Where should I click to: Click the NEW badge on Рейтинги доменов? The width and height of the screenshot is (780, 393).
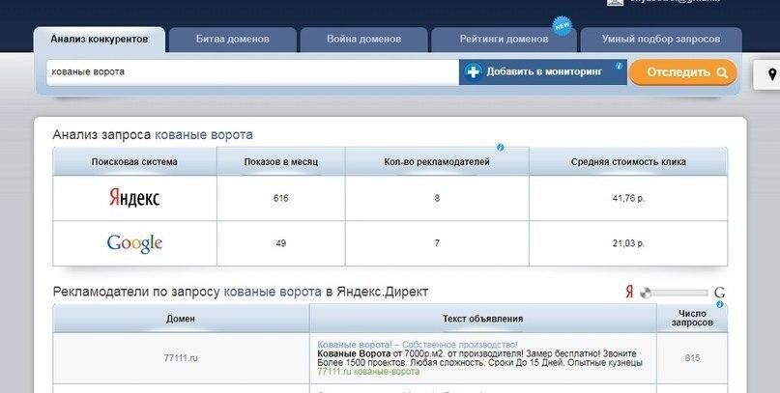(563, 26)
